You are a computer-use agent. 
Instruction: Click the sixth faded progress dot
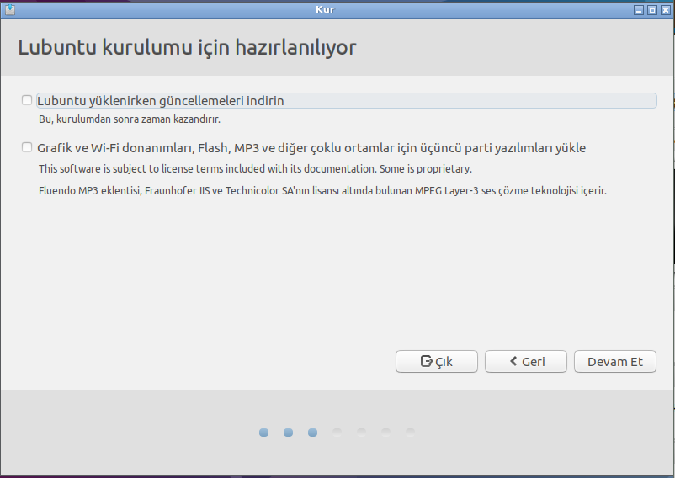[x=385, y=433]
